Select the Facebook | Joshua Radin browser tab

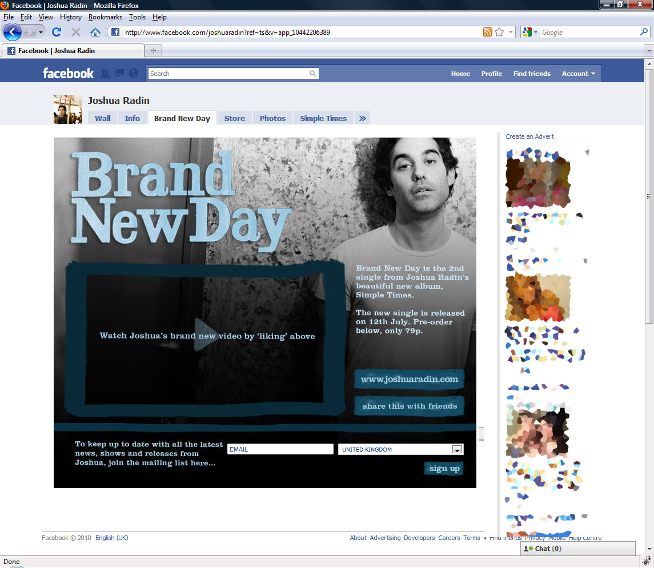pyautogui.click(x=73, y=51)
